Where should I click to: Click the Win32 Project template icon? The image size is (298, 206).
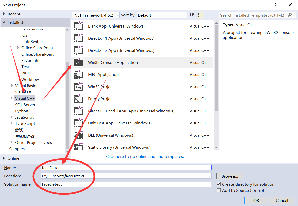pos(79,87)
